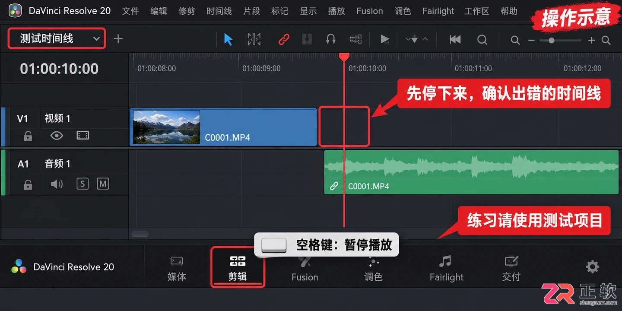The image size is (622, 311).
Task: Solo audio track A1 with the S button
Action: point(82,184)
